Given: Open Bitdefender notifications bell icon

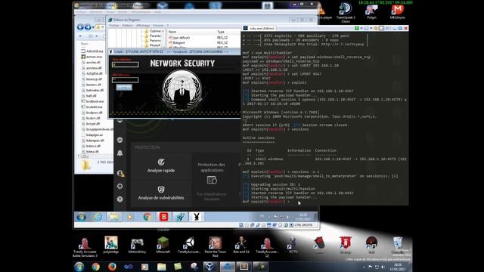Looking at the screenshot, I should click(120, 153).
